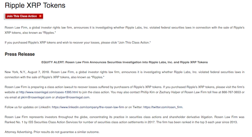
Task: Click the dateline New York, N.Y., August 7, 2018
Action: pos(27,72)
